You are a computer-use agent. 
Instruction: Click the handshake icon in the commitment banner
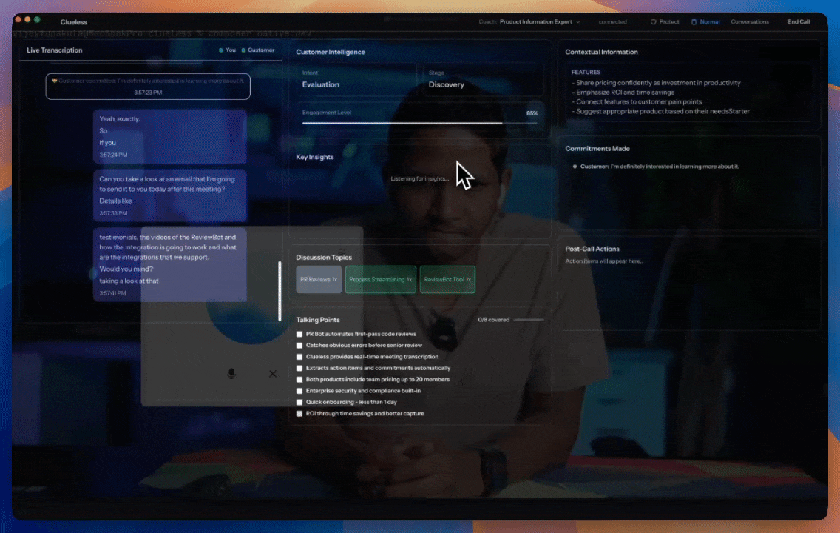(x=54, y=81)
